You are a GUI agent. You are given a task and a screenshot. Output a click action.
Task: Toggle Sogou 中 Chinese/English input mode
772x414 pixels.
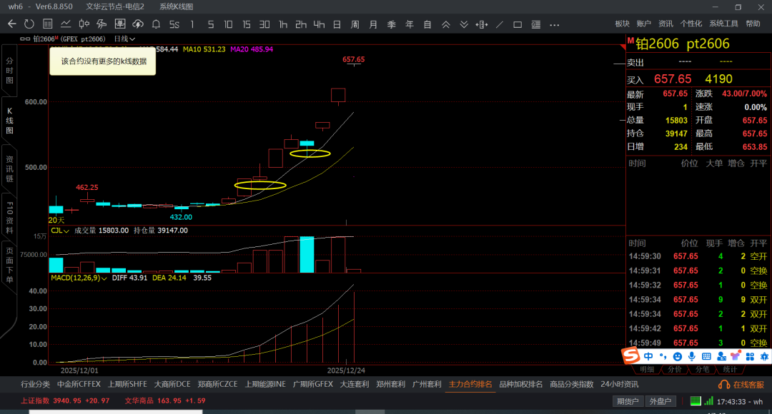pyautogui.click(x=648, y=356)
